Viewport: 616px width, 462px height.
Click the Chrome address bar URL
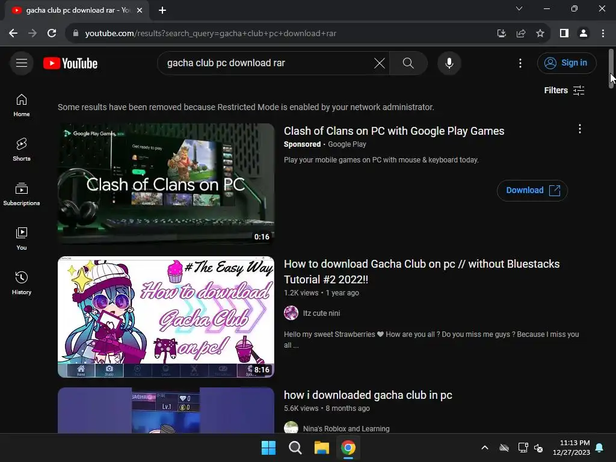coord(211,34)
